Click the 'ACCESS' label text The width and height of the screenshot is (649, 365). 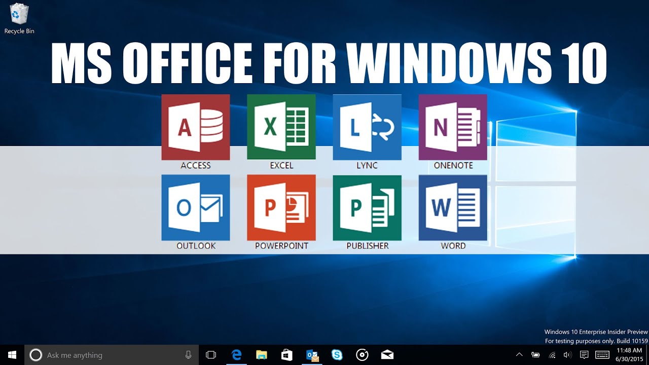pyautogui.click(x=196, y=165)
